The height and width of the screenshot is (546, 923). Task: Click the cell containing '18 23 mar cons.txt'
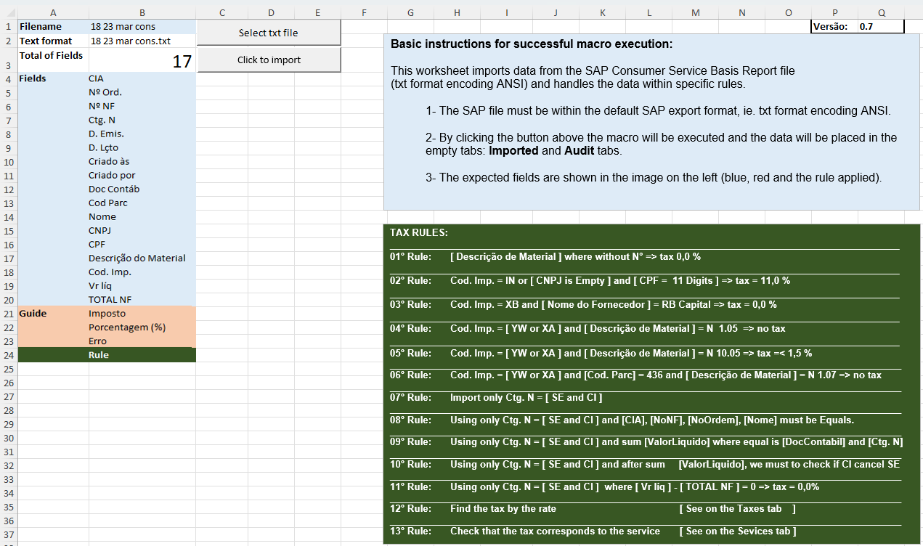coord(142,41)
